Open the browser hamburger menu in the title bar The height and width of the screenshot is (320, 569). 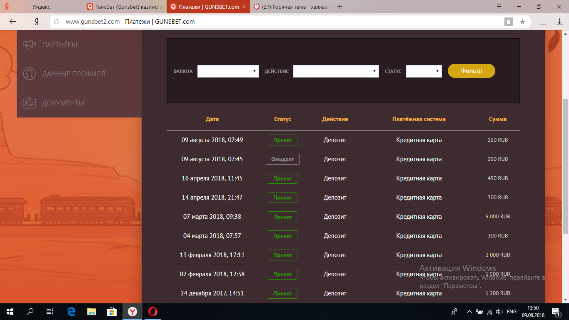(499, 7)
